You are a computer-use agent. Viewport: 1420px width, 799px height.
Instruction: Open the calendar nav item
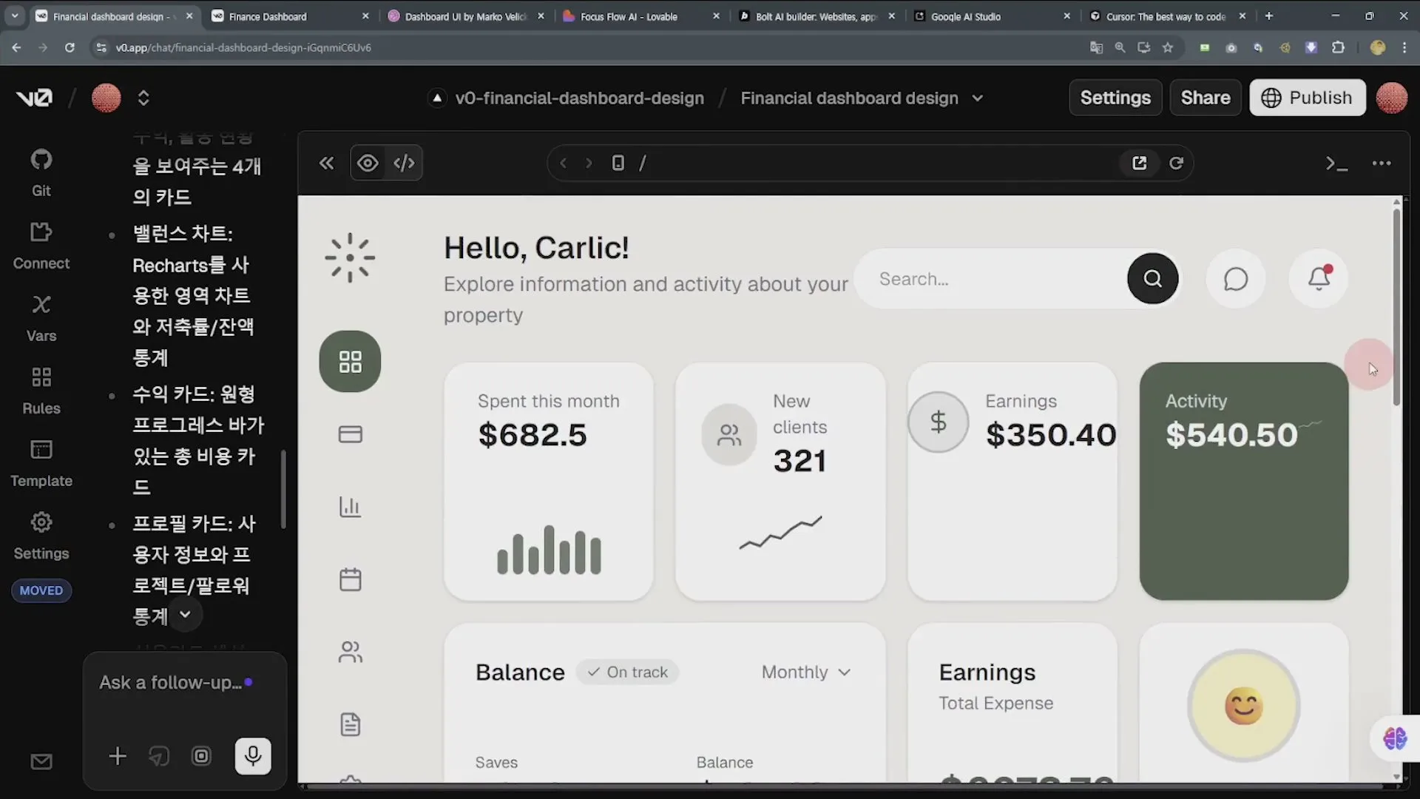click(x=350, y=579)
